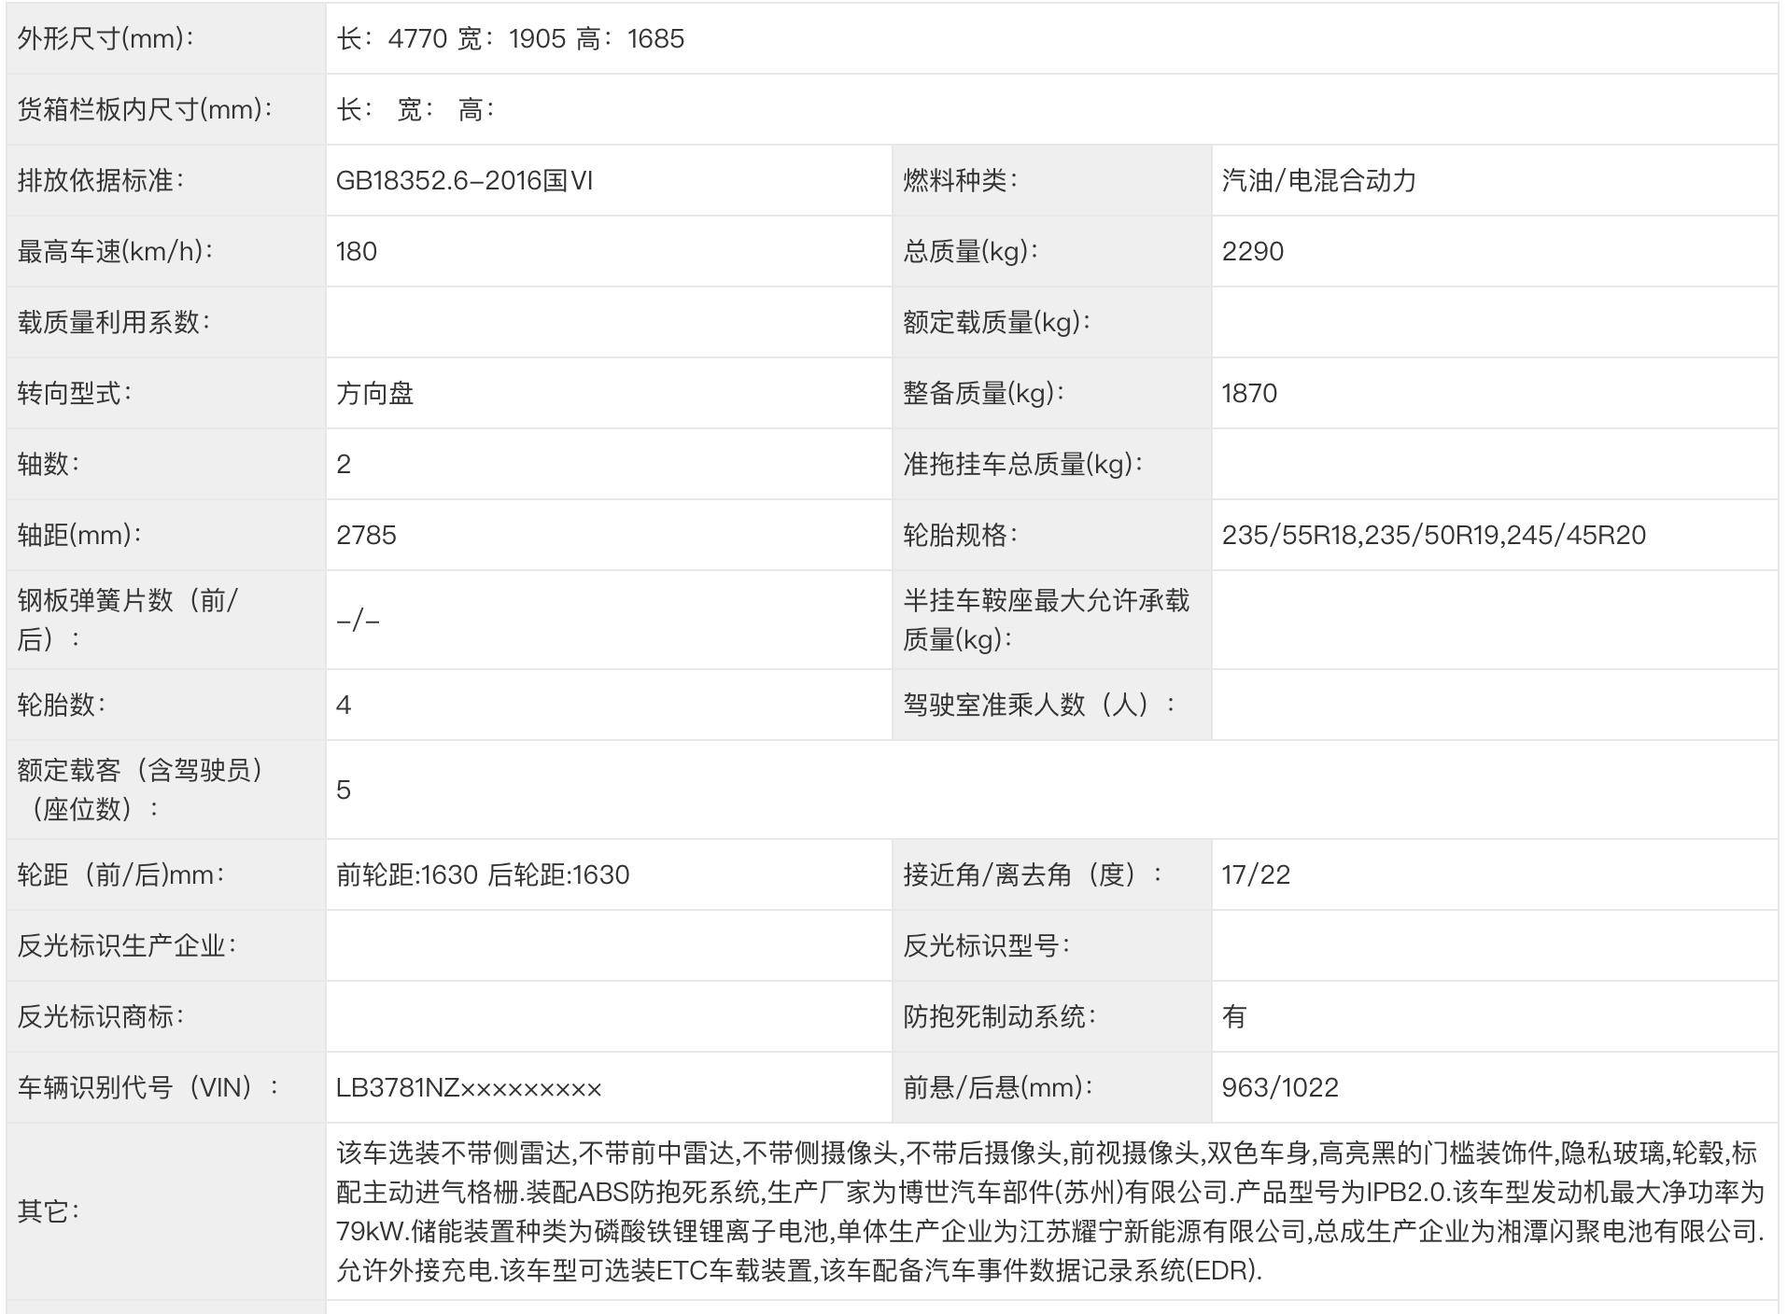Click the wheelbase value 2785

366,536
